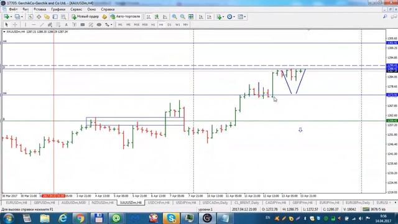Select the Horizontal Line drawing tool
Viewport: 398px width, 224px height.
(34, 25)
